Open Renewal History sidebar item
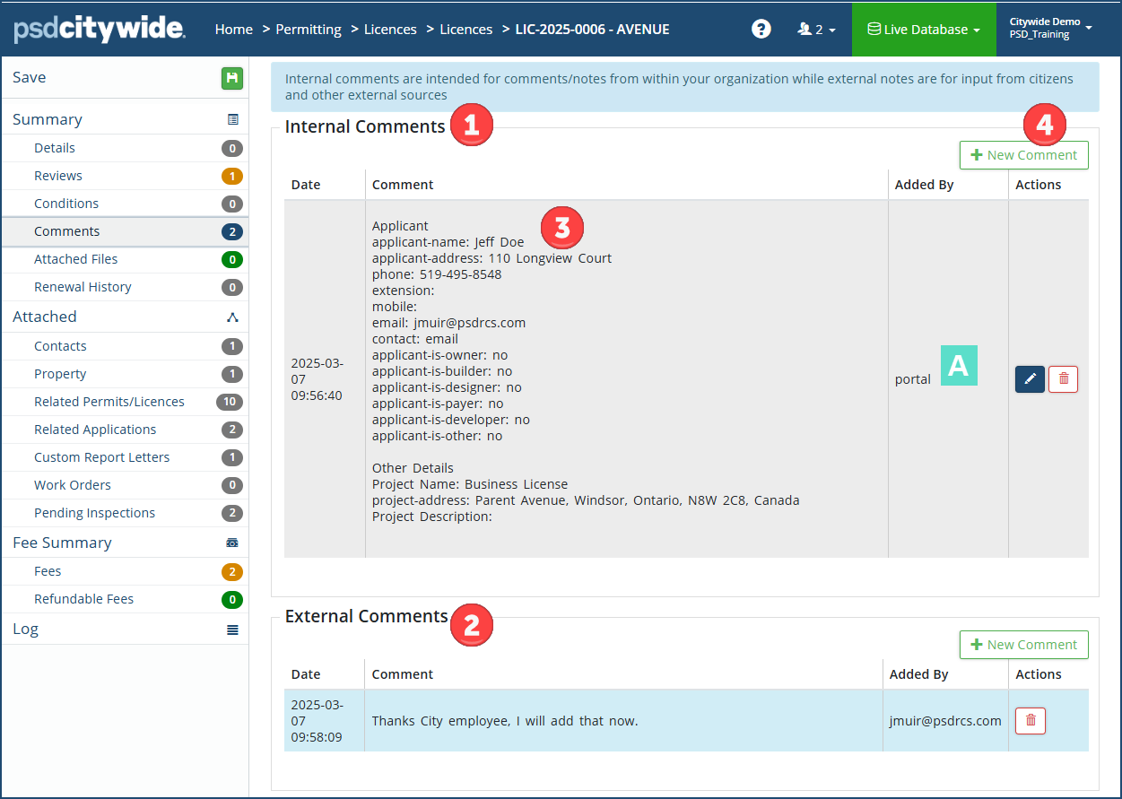The width and height of the screenshot is (1122, 799). (125, 287)
